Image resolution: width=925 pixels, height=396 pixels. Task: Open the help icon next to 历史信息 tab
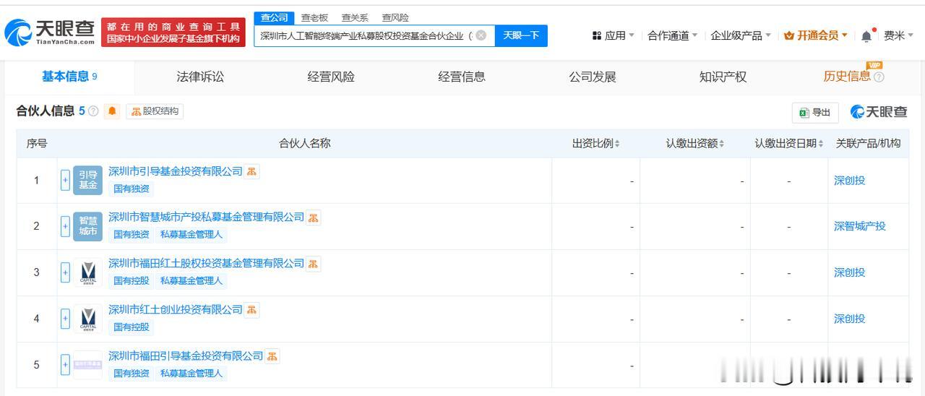[x=879, y=77]
